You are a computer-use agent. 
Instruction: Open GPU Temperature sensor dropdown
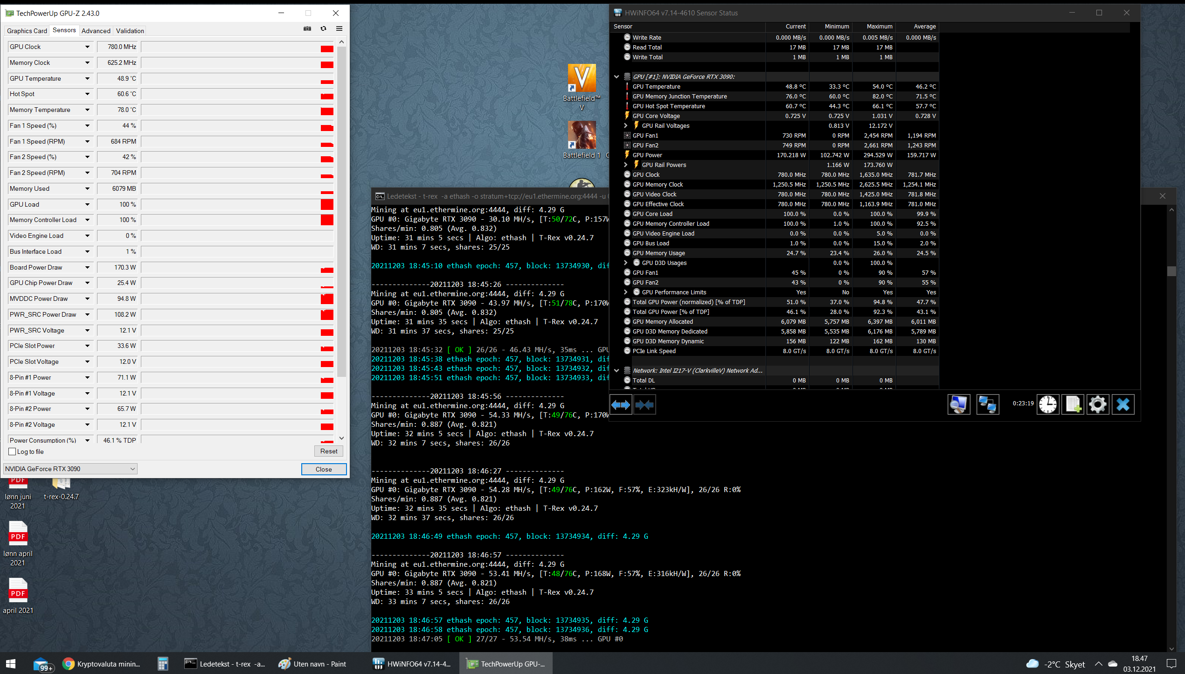click(87, 78)
